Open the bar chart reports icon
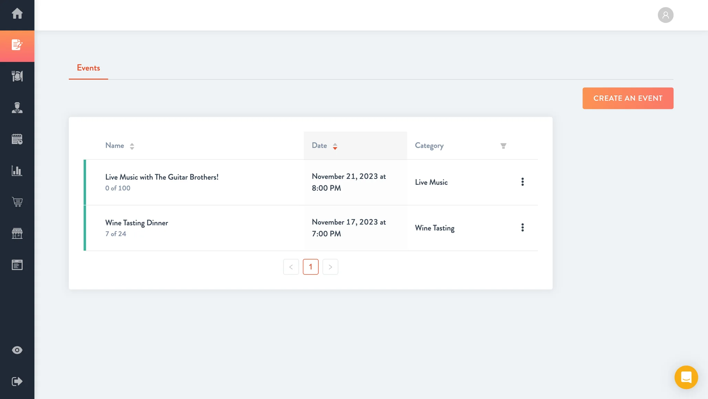Screen dimensions: 708x399 pyautogui.click(x=17, y=171)
